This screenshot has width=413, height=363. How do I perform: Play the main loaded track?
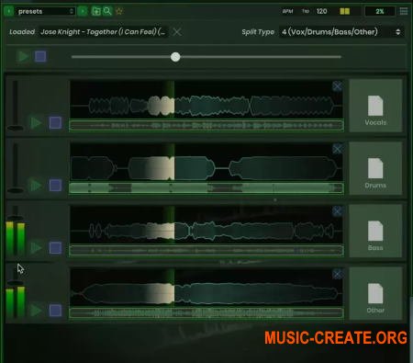(x=23, y=56)
